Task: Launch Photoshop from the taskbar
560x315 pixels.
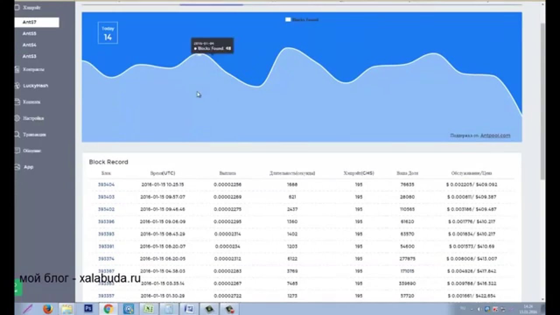Action: point(88,309)
